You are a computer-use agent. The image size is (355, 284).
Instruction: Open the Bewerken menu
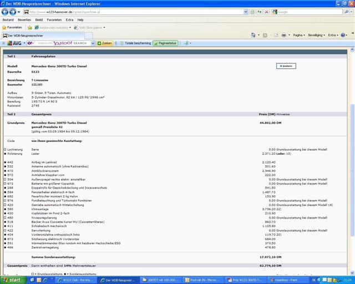[24, 20]
